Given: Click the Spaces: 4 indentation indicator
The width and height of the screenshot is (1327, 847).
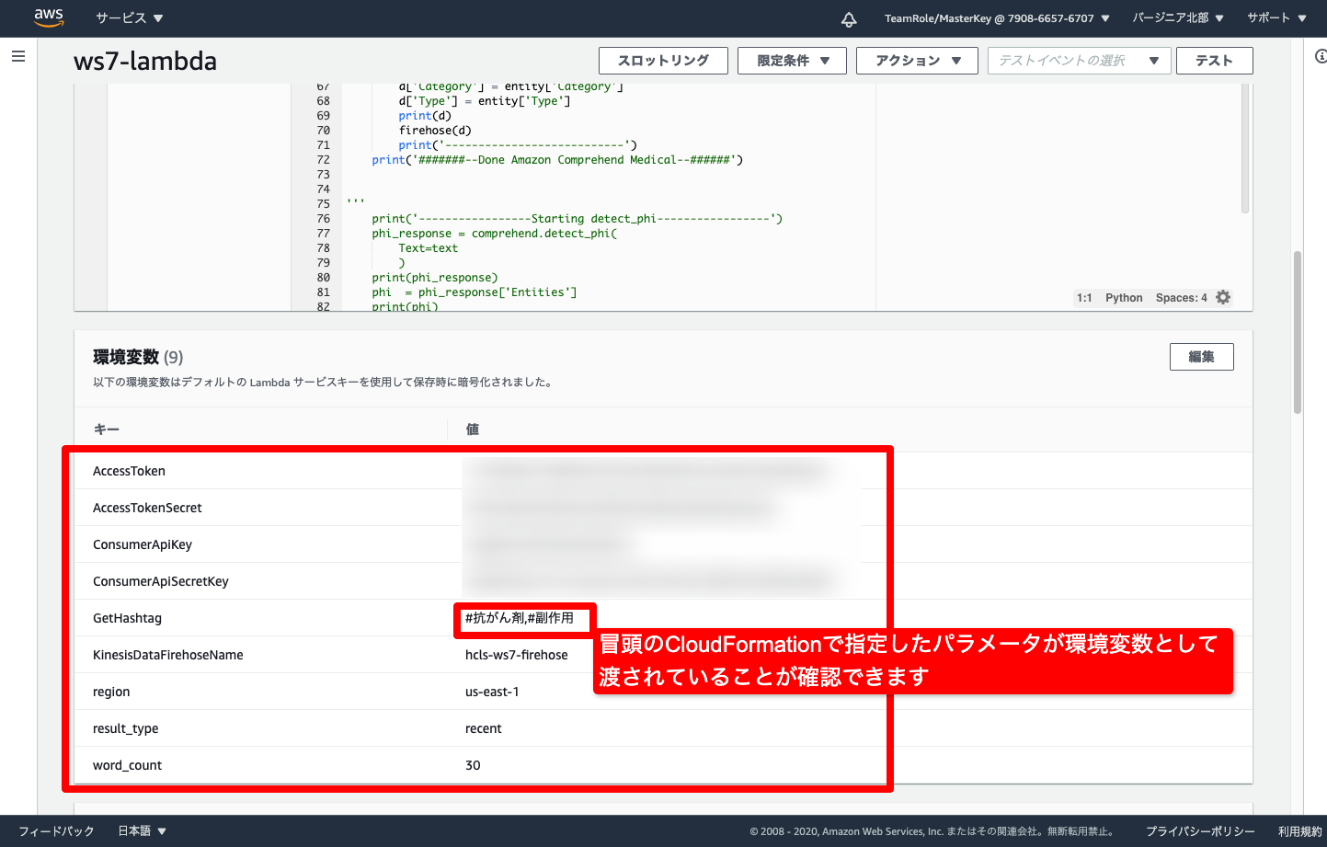Looking at the screenshot, I should point(1181,298).
